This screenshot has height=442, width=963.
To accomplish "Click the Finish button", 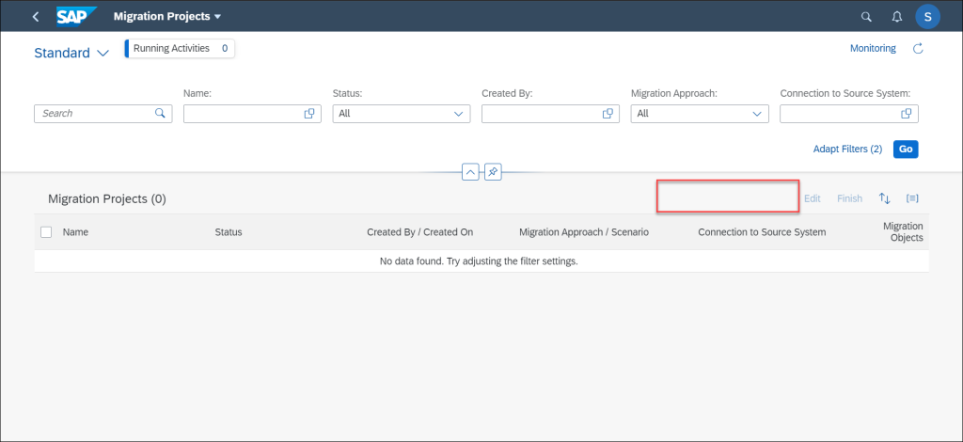I will point(849,198).
